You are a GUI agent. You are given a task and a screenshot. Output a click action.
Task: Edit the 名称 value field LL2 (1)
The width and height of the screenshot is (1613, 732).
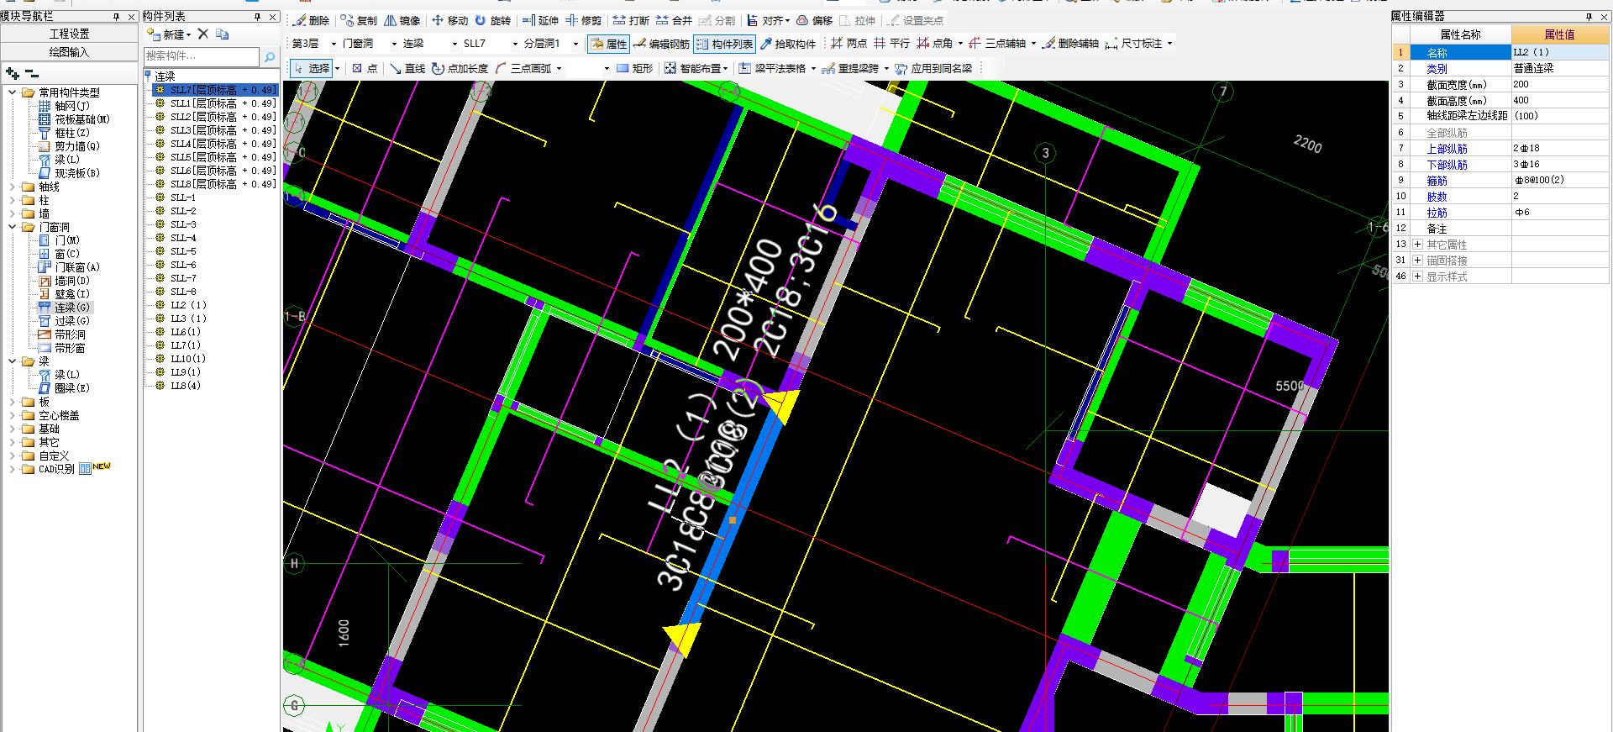pos(1560,52)
